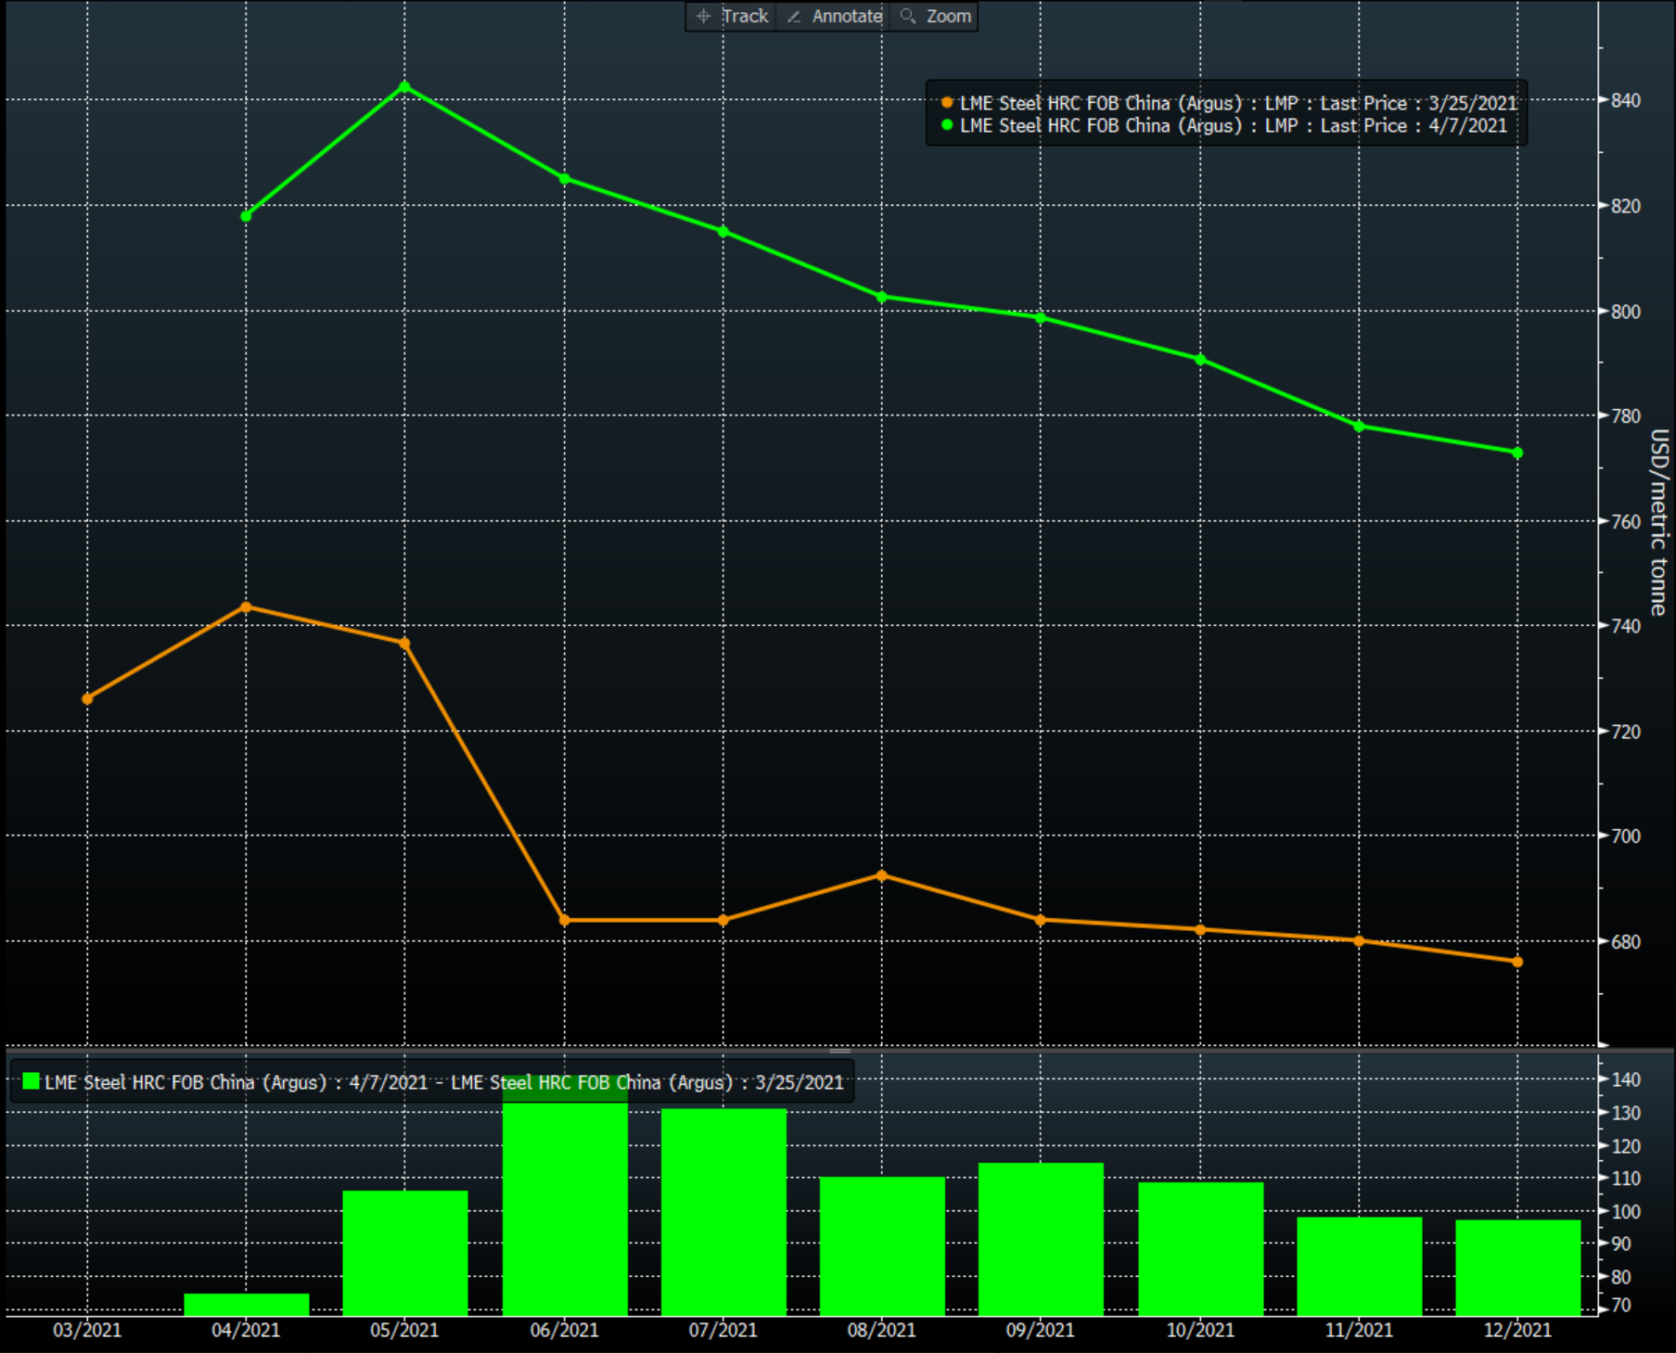Enable the Zoom magnifier tool
The width and height of the screenshot is (1676, 1353).
[x=935, y=17]
